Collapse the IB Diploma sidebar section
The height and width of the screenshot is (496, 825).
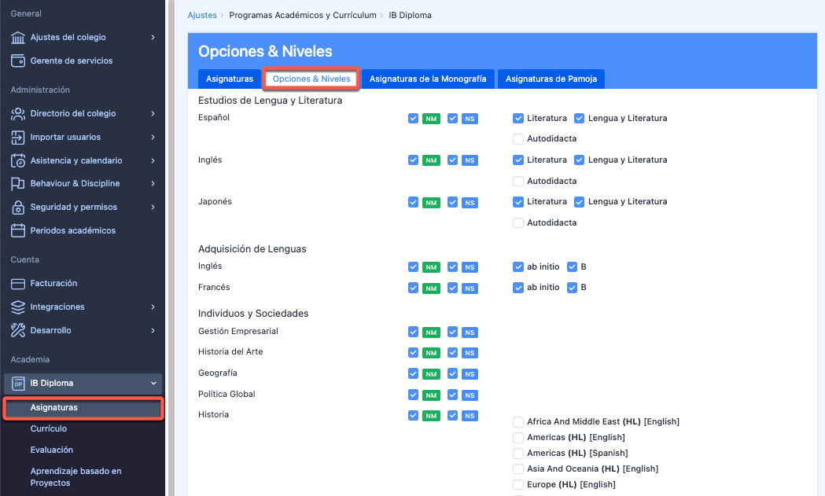pos(153,384)
